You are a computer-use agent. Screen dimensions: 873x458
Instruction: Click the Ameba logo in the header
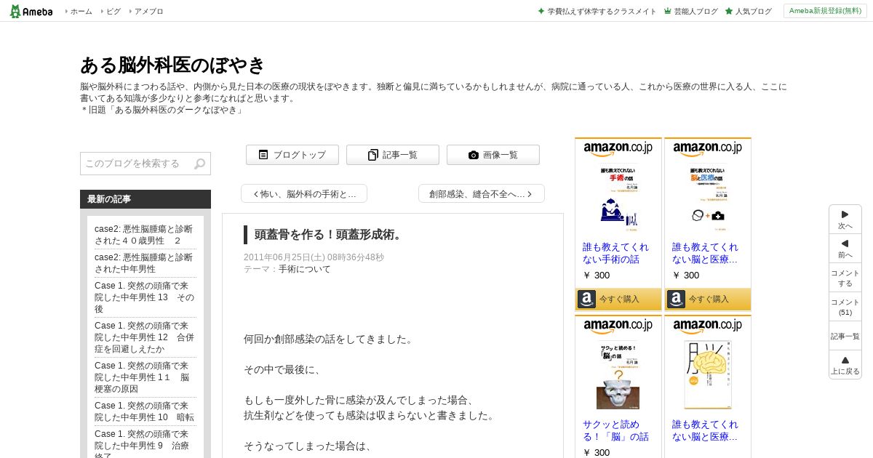(31, 11)
